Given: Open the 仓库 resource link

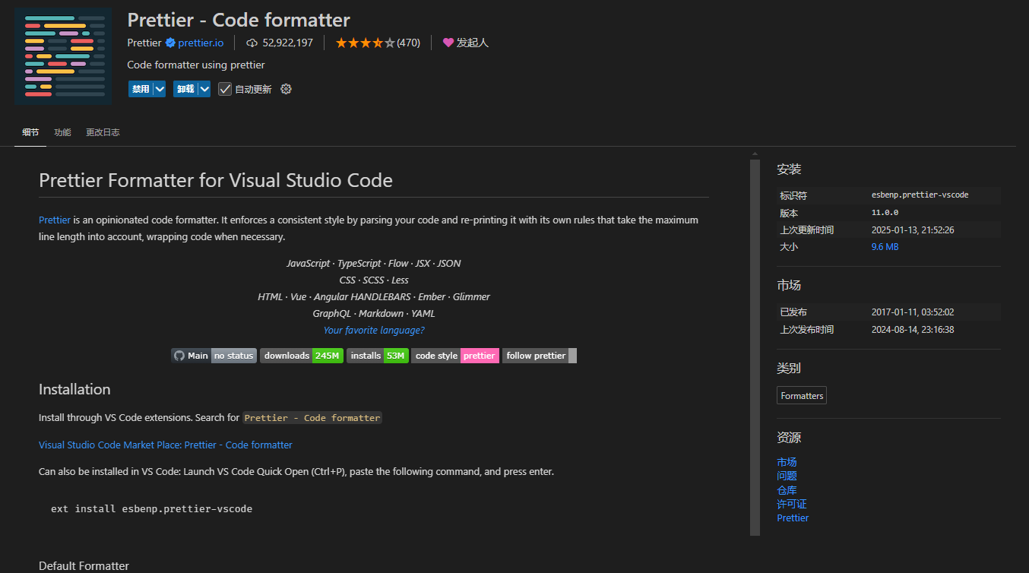Looking at the screenshot, I should (787, 490).
